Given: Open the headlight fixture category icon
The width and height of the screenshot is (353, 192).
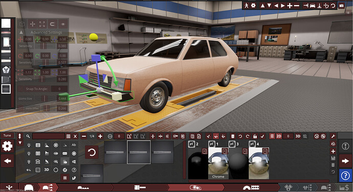Looking at the screenshot, I should (x=29, y=145).
